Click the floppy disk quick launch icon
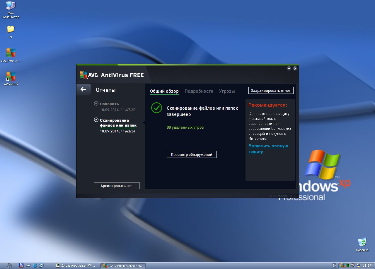 tap(21, 265)
